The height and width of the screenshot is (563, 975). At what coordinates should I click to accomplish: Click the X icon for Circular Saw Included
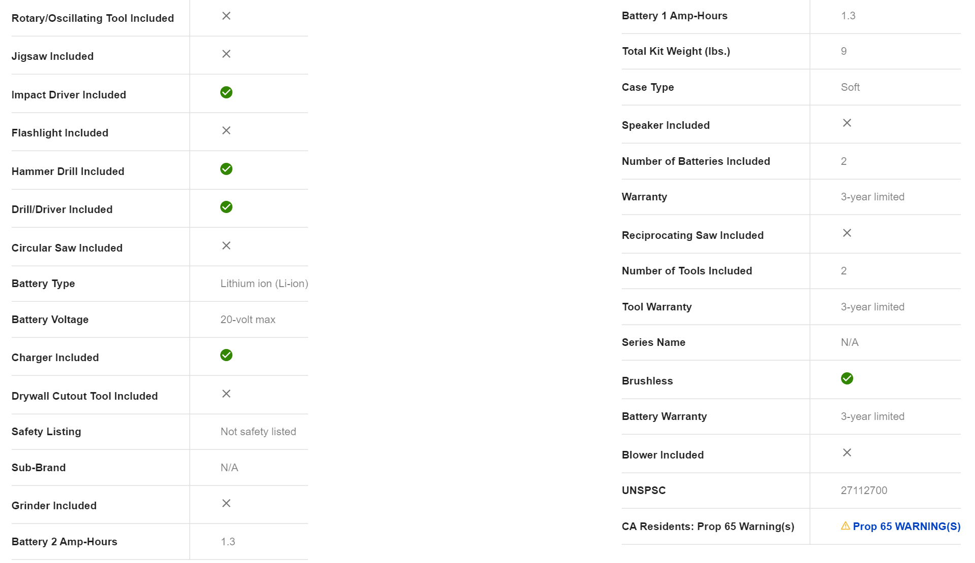click(226, 245)
